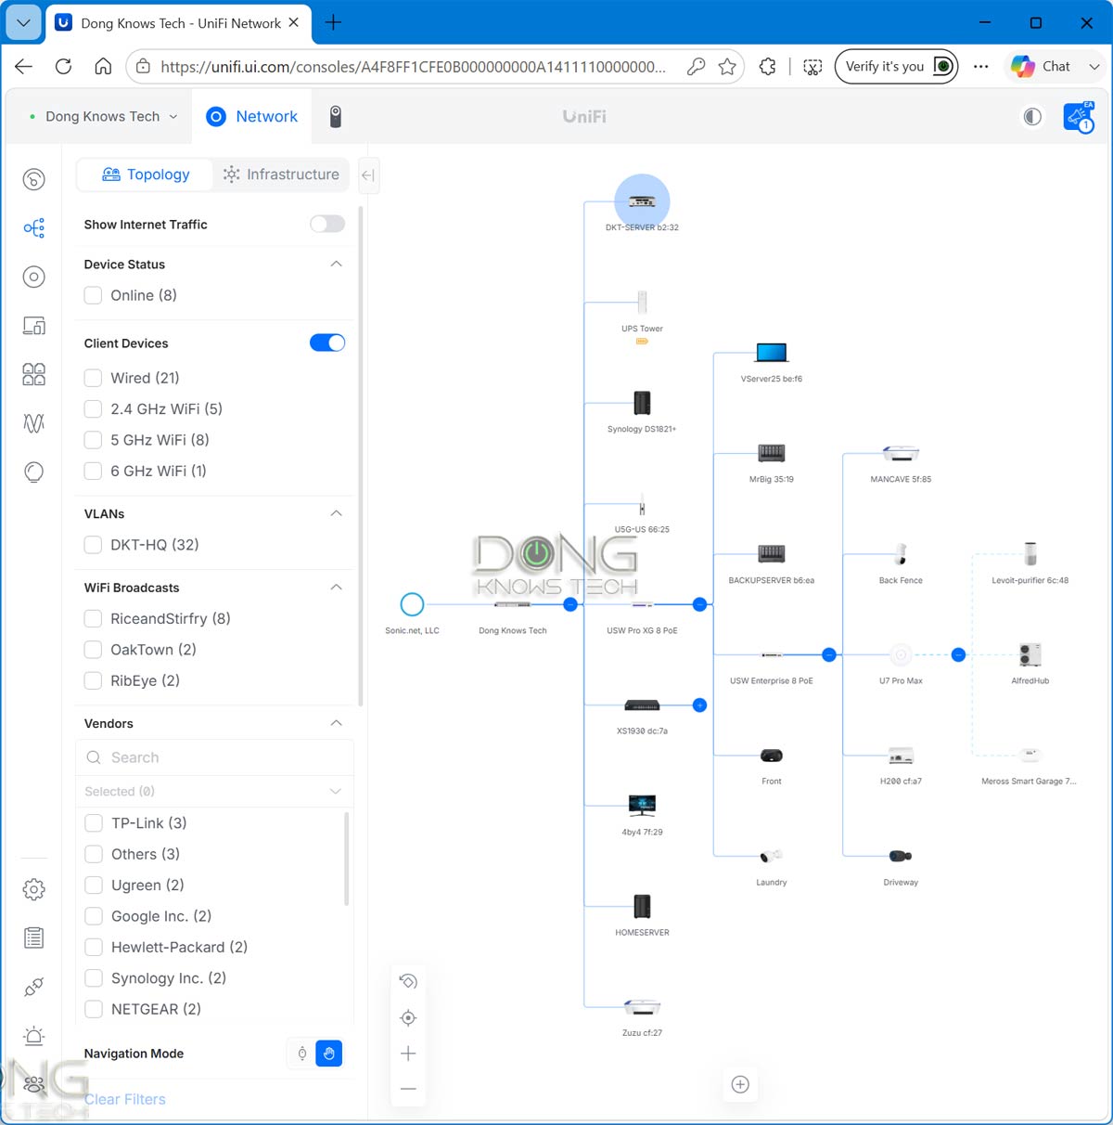Check the NETGEAR (2) vendor filter
The height and width of the screenshot is (1125, 1113).
pyautogui.click(x=94, y=1009)
